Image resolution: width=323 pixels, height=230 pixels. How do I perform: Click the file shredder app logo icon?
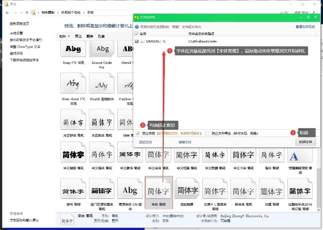[x=137, y=17]
